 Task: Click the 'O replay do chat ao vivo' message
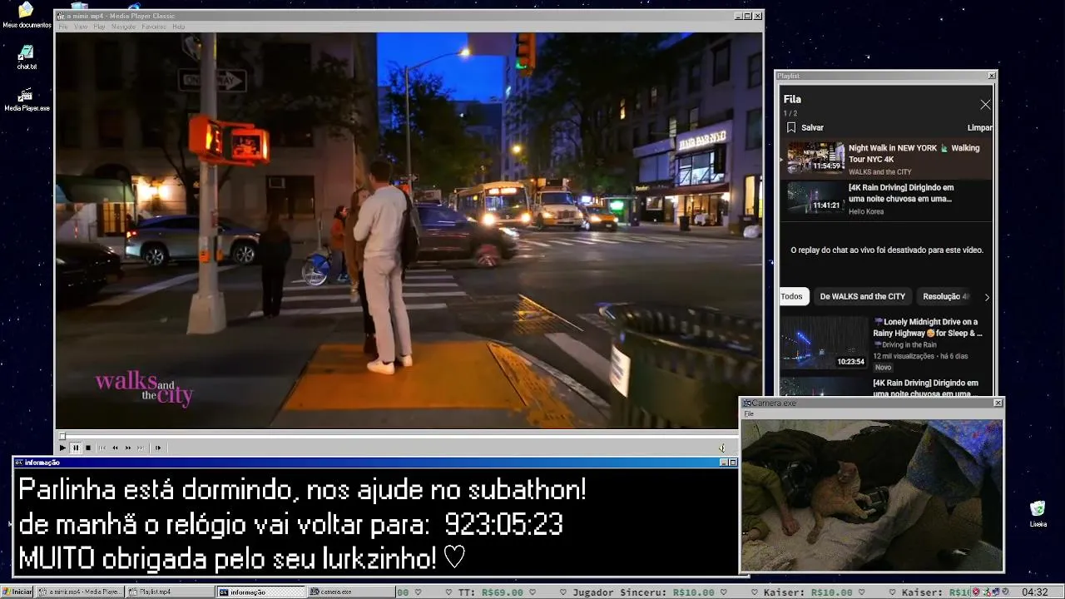887,250
